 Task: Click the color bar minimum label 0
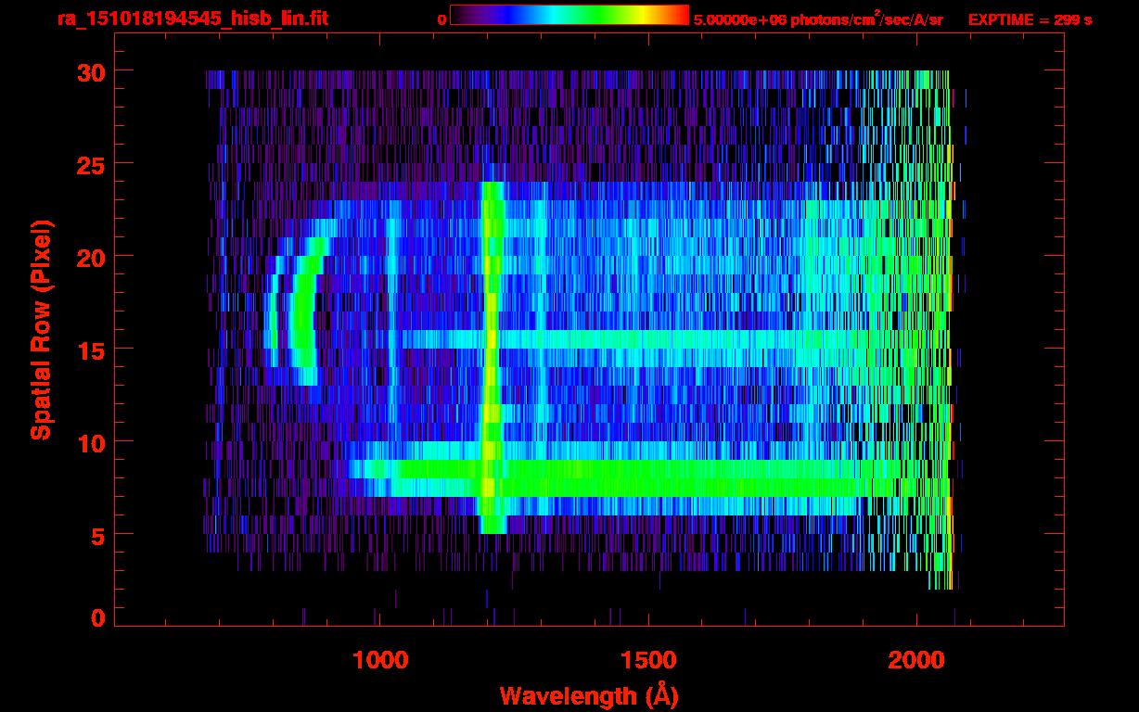(442, 19)
